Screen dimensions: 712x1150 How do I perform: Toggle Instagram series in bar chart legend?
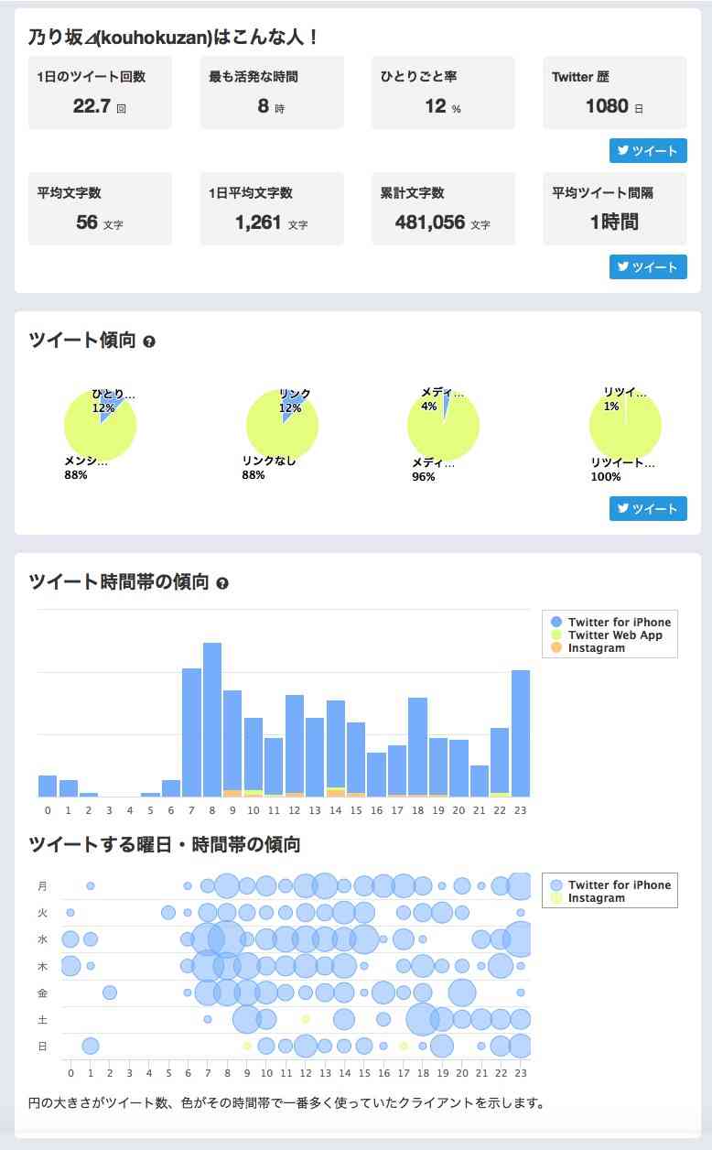coord(596,648)
